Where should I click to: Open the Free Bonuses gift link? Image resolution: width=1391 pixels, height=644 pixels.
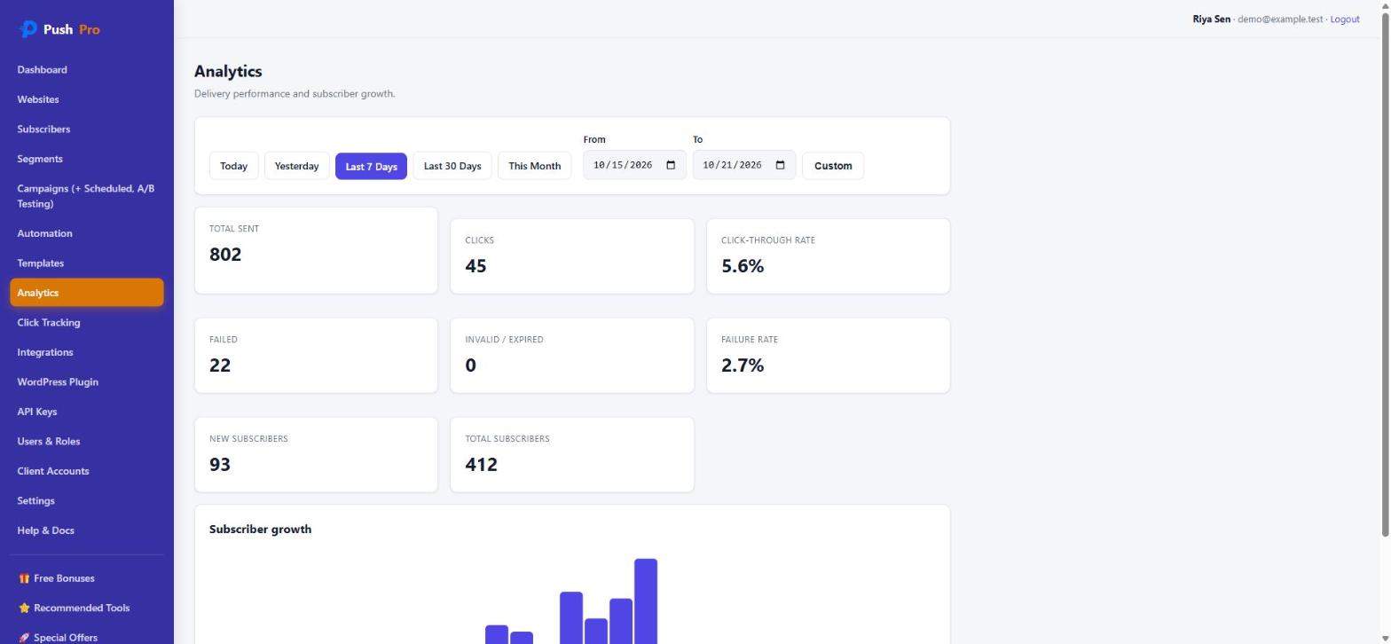pyautogui.click(x=86, y=578)
